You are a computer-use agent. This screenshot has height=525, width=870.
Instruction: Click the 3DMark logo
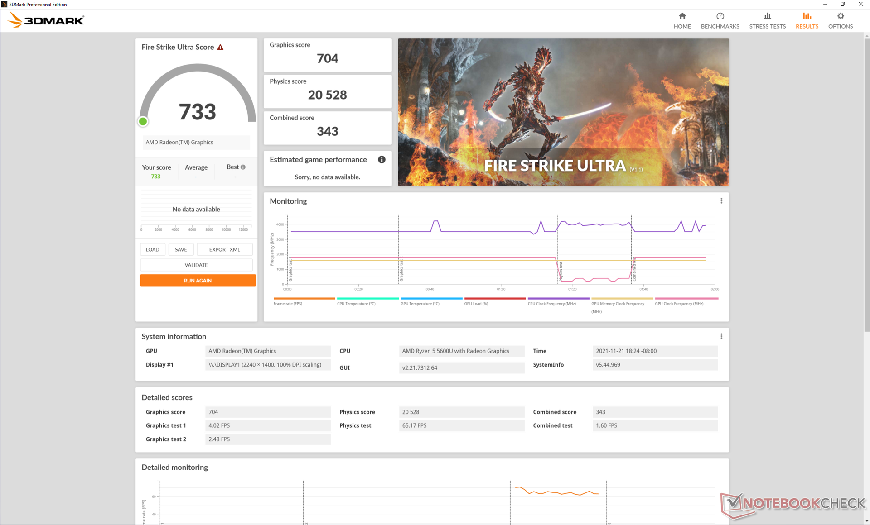tap(46, 20)
